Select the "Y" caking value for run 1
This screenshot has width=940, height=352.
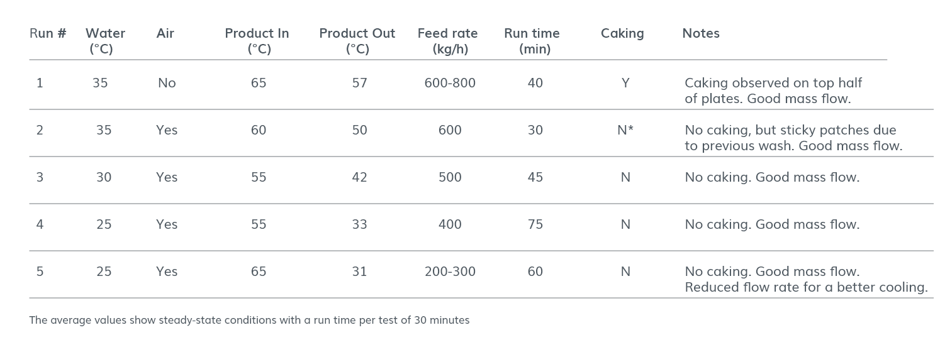click(625, 83)
